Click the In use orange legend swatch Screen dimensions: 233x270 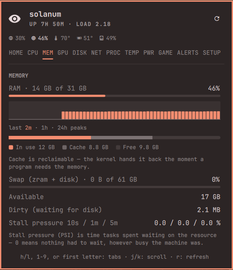(11, 148)
